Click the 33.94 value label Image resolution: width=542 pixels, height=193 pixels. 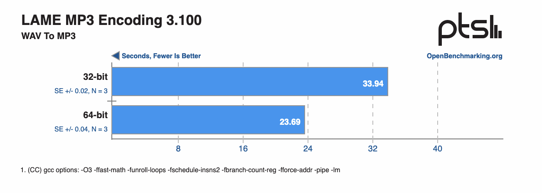373,84
